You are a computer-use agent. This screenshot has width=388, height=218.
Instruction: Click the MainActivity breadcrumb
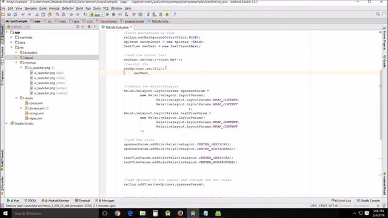(x=158, y=21)
